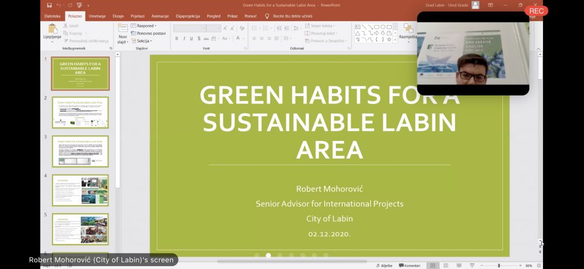Switch to Reading View icon in status bar
This screenshot has height=269, width=584.
459,266
